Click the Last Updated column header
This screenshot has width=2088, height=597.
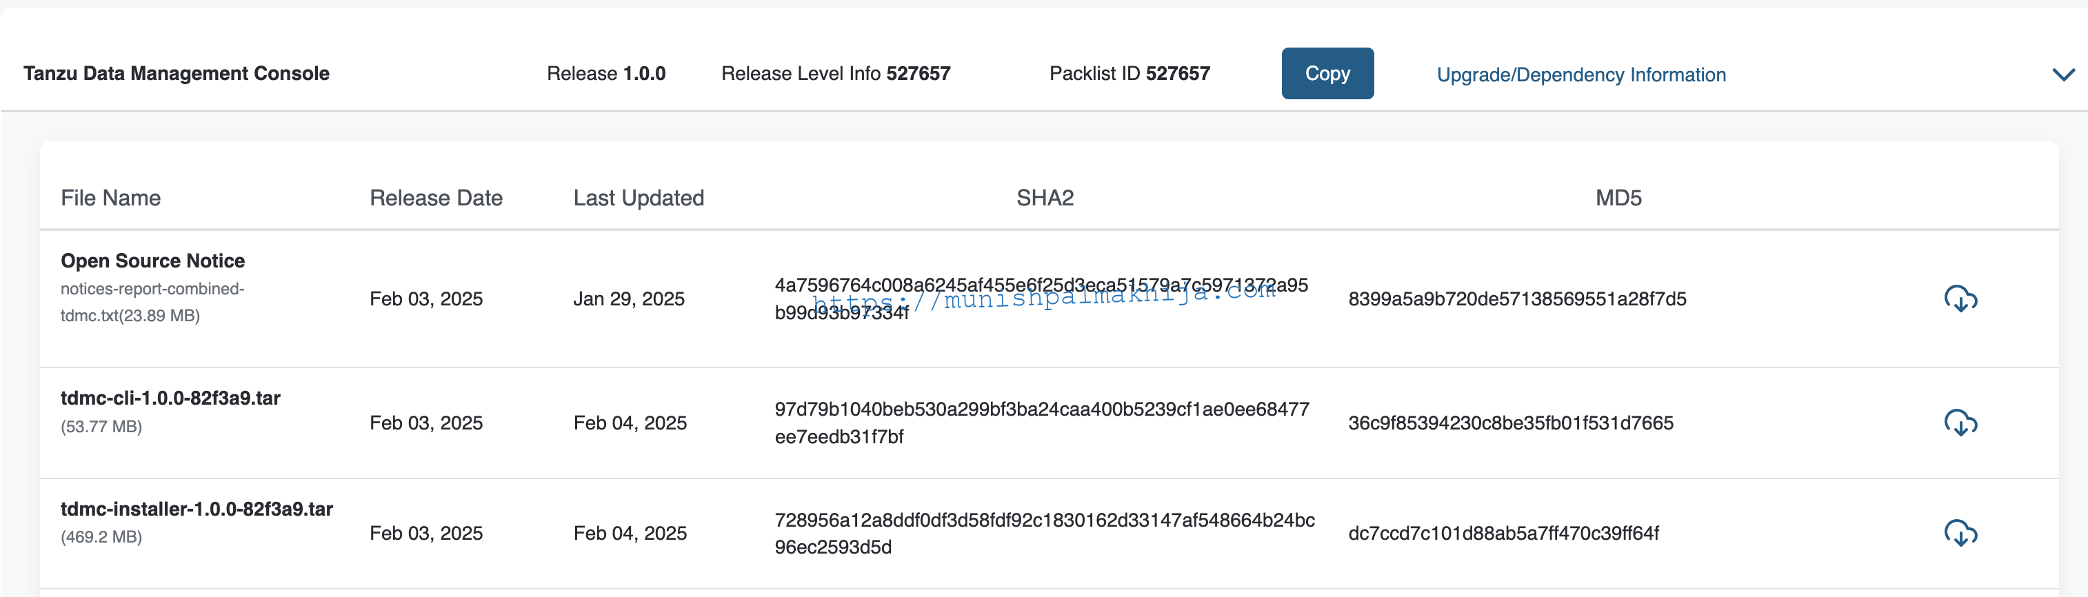(x=639, y=198)
